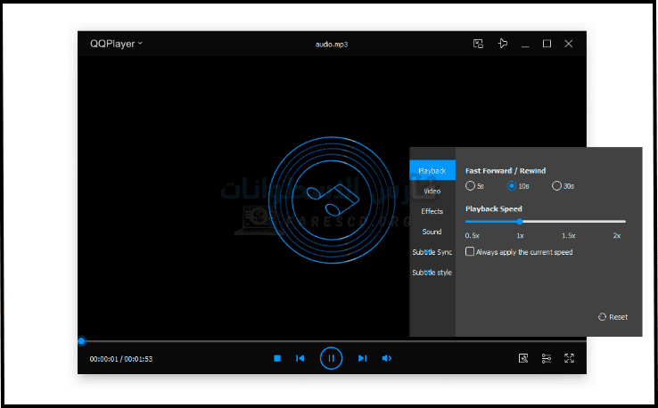Open the QQPlayer main menu dropdown
Viewport: 658px width, 408px height.
tap(116, 44)
